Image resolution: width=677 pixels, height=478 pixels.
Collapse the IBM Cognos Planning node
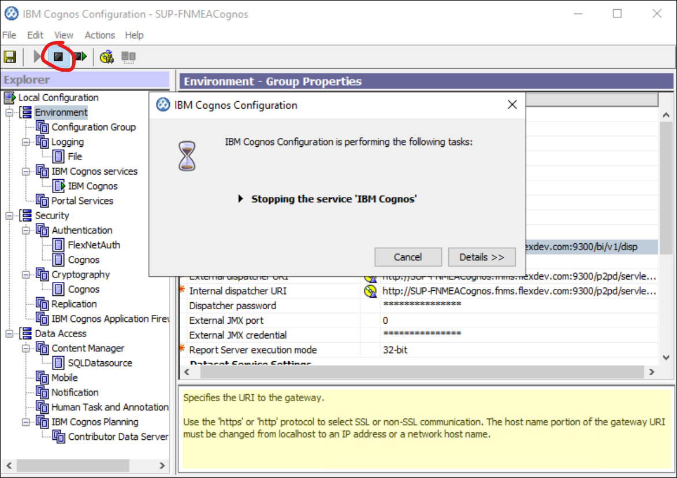pyautogui.click(x=26, y=422)
